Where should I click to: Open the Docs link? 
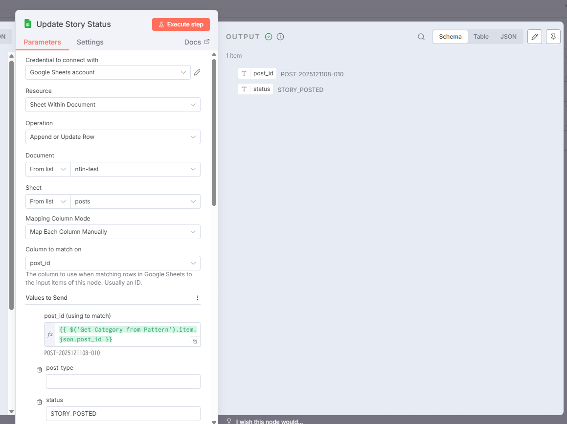tap(197, 42)
